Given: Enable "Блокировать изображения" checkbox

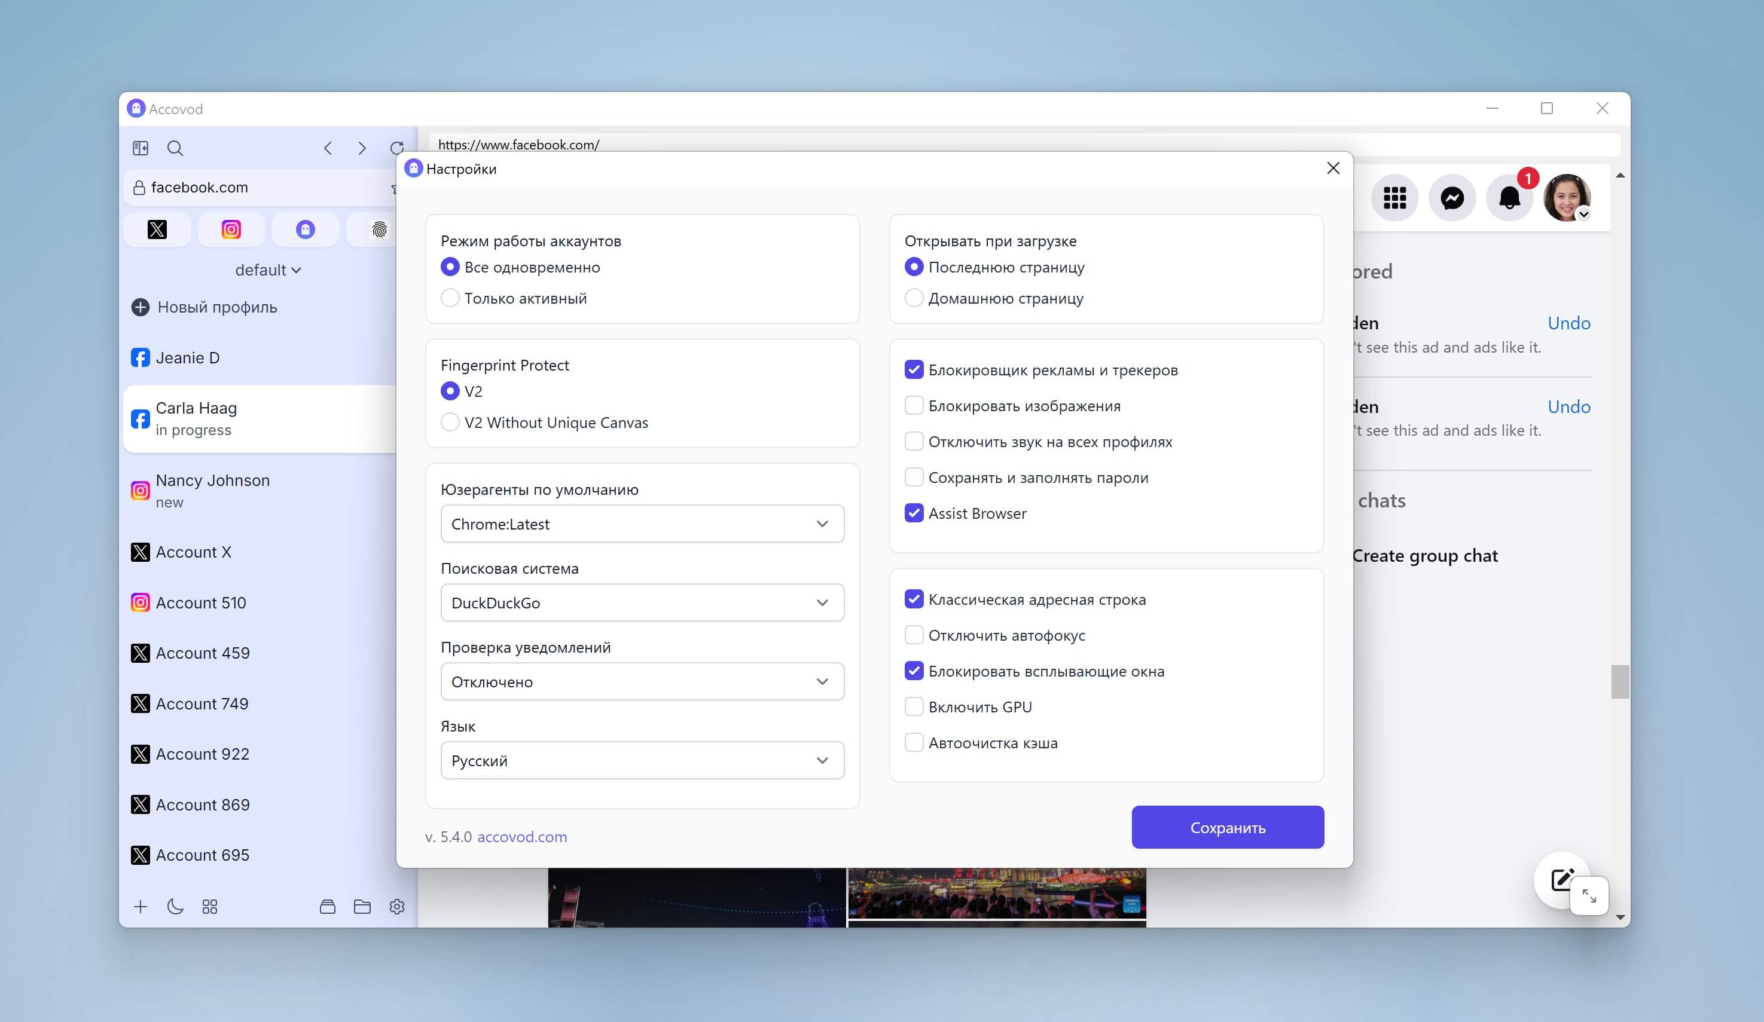Looking at the screenshot, I should pos(914,406).
